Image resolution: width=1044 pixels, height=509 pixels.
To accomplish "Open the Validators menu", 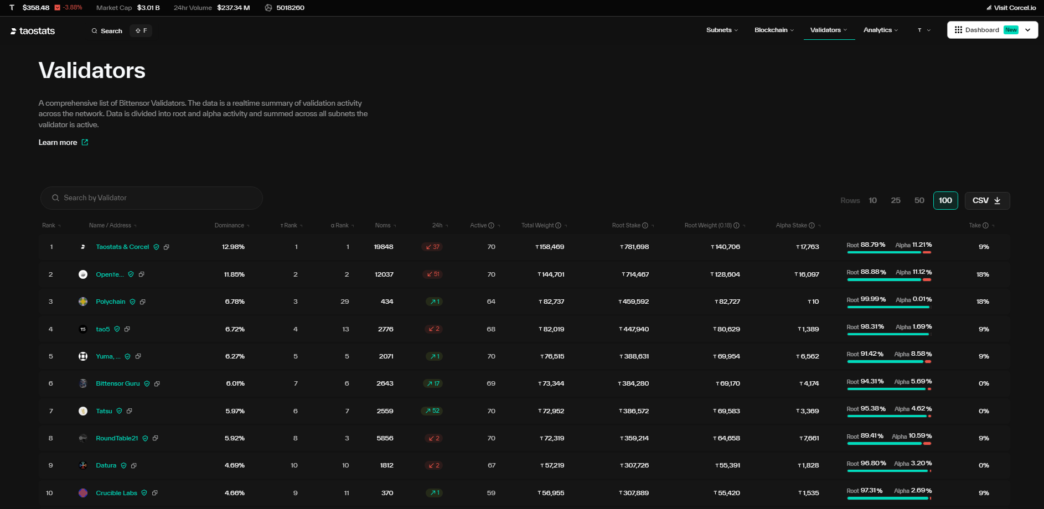I will [829, 30].
